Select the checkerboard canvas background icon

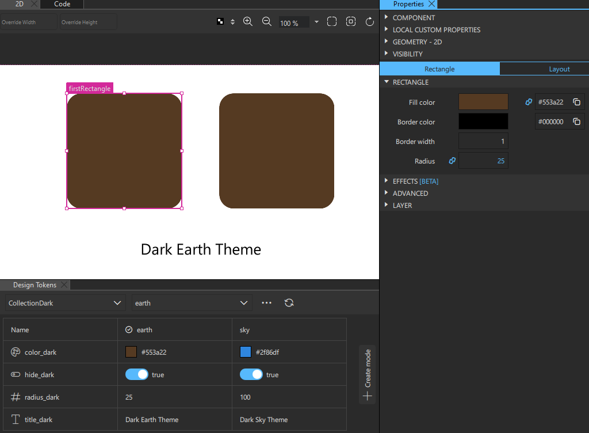(x=220, y=21)
